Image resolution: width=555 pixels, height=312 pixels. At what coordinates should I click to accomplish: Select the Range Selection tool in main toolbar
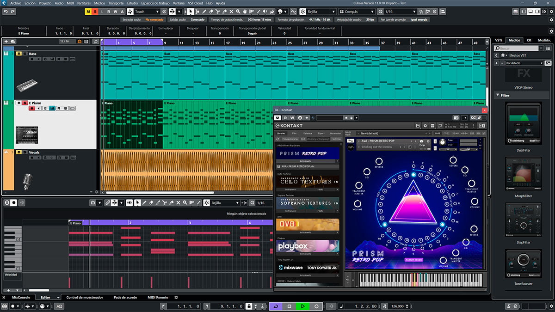click(197, 12)
